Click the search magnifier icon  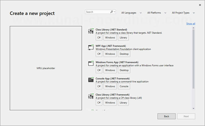point(111,12)
